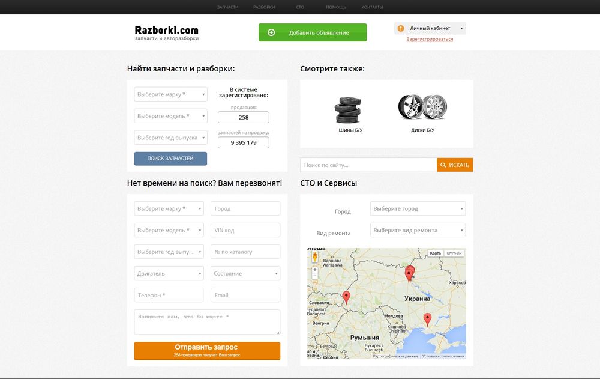
Task: Click the parts count field 9 395 179
Action: pos(244,142)
